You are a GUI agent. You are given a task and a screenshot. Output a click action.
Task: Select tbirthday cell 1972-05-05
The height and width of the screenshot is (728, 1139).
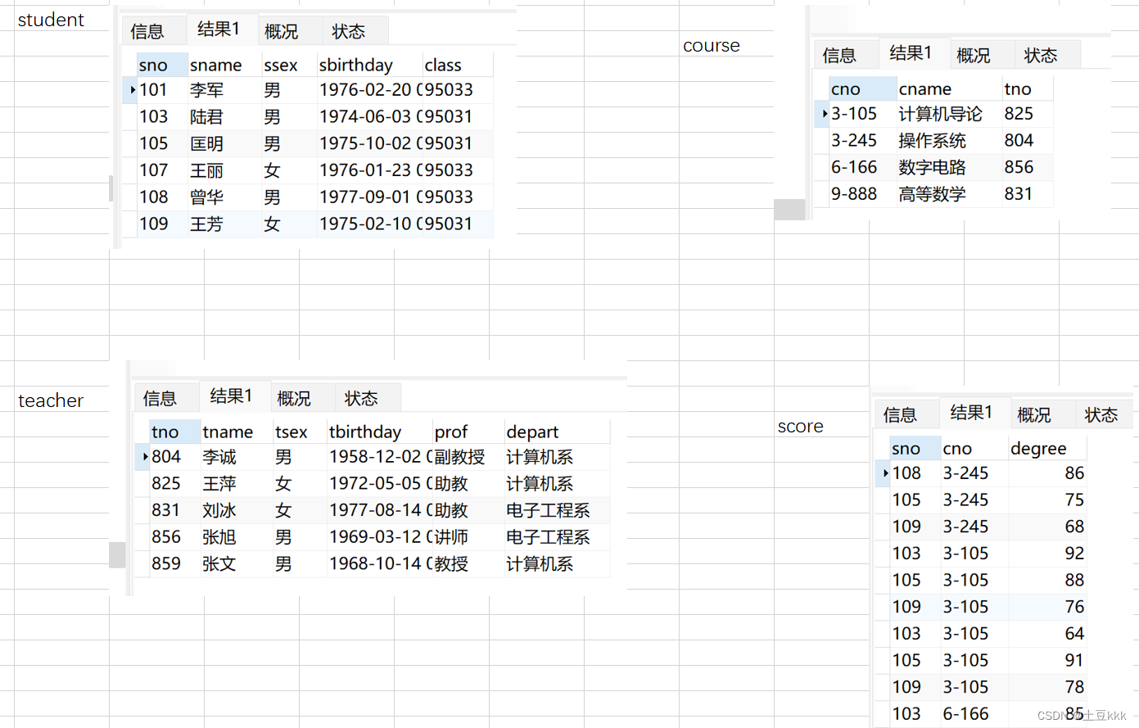pyautogui.click(x=379, y=484)
